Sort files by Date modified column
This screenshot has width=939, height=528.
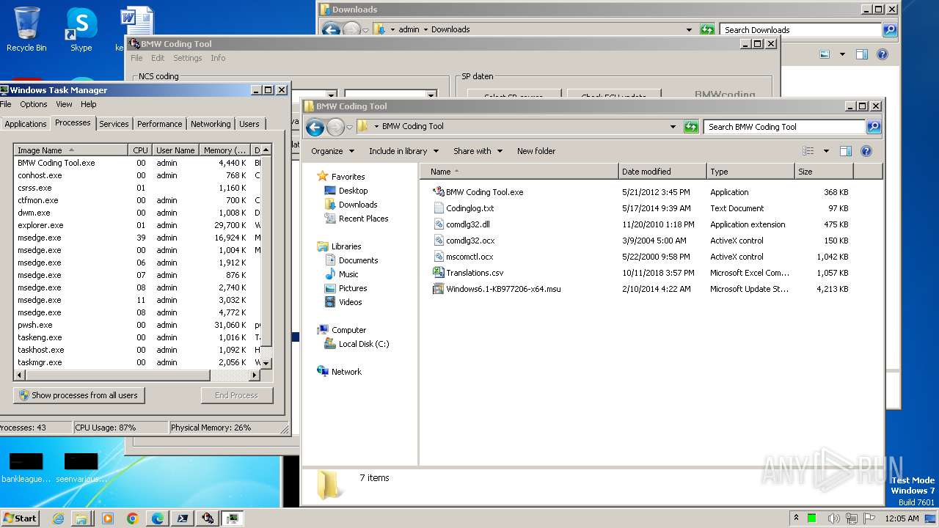click(x=663, y=172)
